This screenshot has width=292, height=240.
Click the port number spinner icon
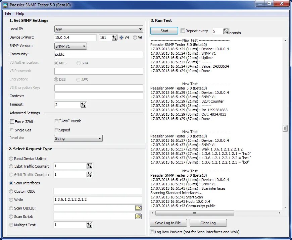(114, 38)
